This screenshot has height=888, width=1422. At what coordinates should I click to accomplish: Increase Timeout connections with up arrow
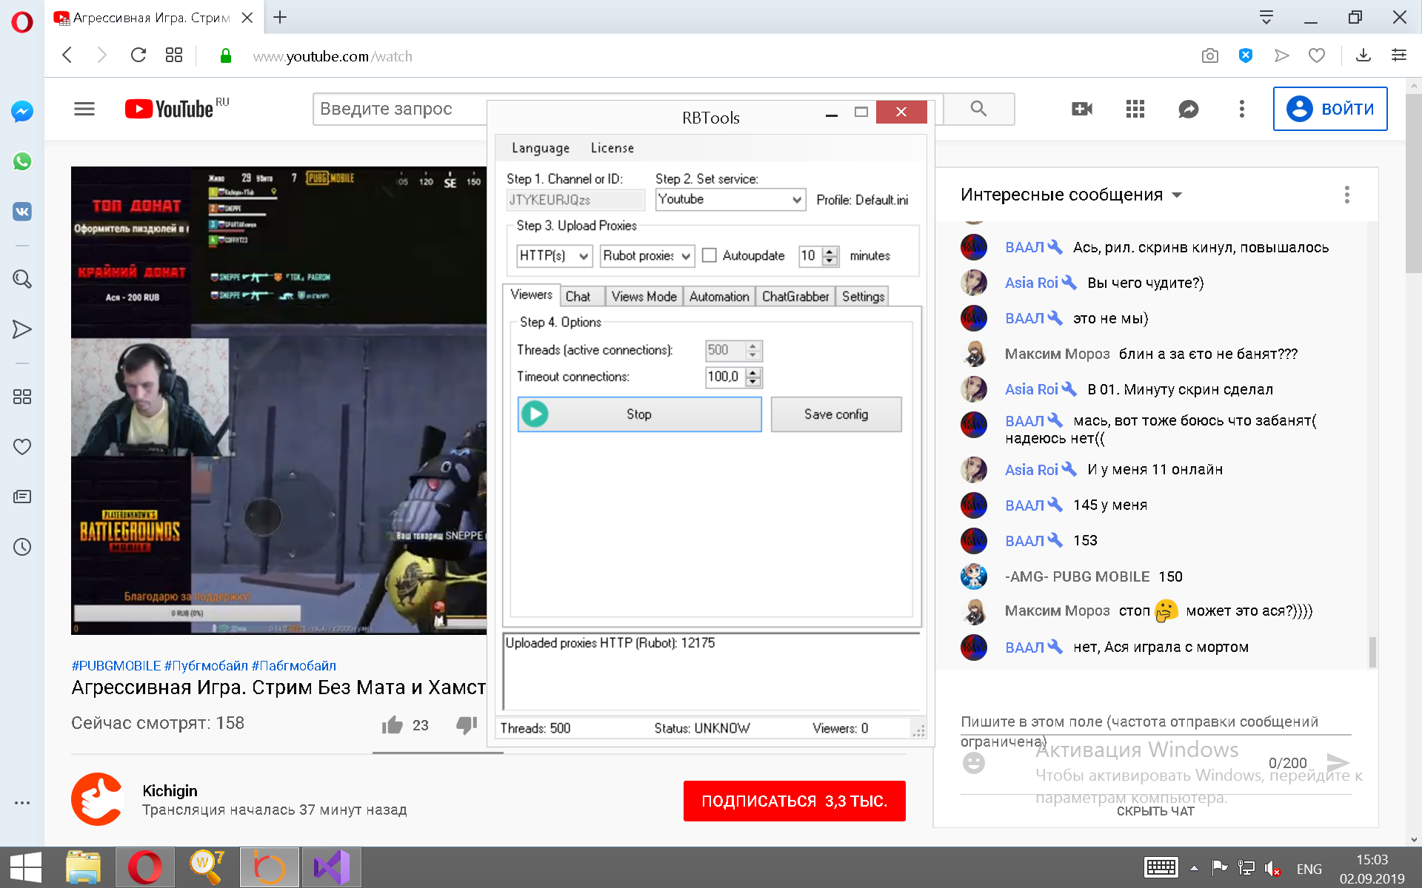click(753, 372)
